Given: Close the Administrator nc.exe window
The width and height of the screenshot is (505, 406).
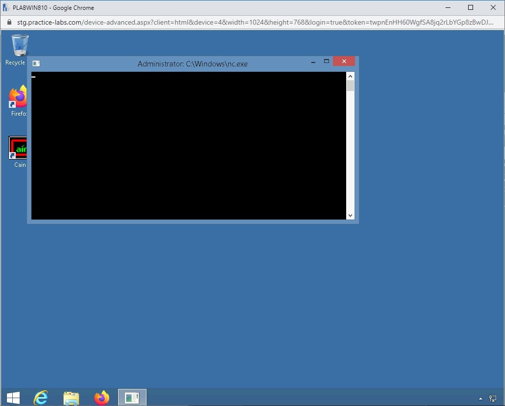Looking at the screenshot, I should point(344,62).
